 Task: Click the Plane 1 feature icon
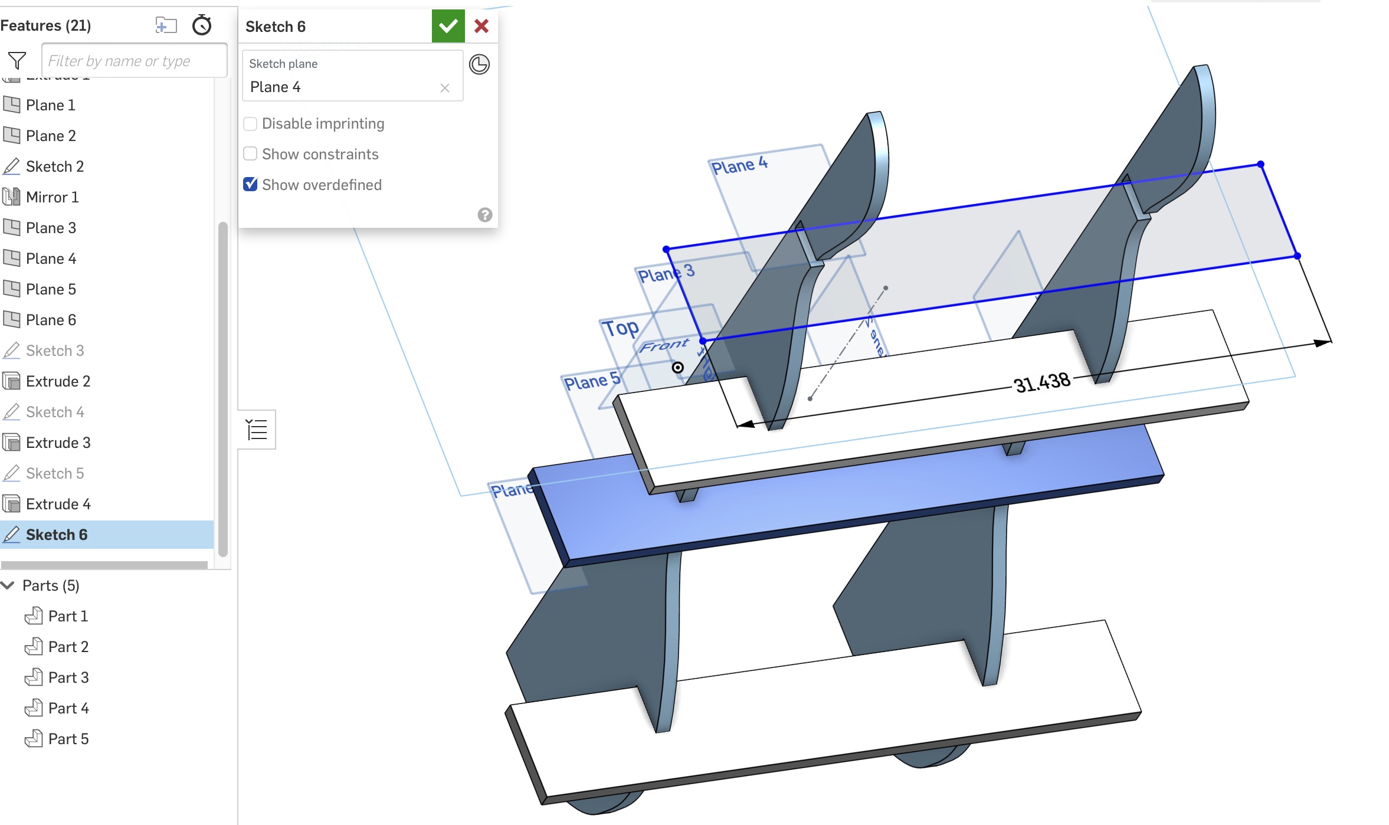click(x=11, y=105)
